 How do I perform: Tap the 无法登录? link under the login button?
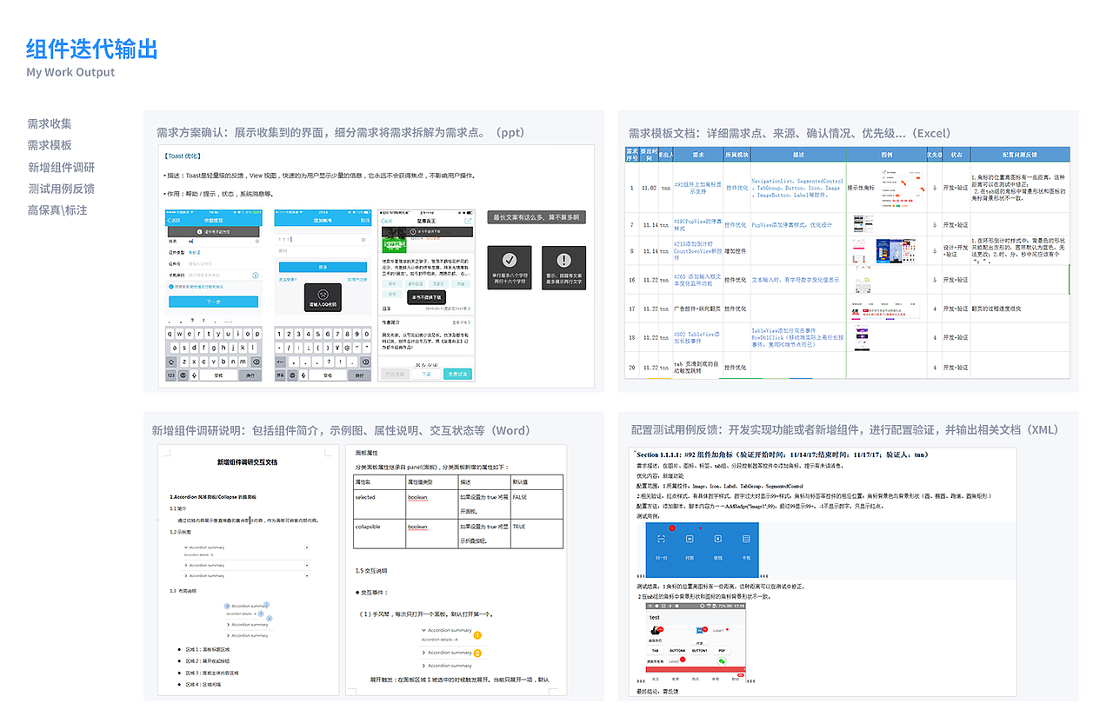[x=288, y=280]
